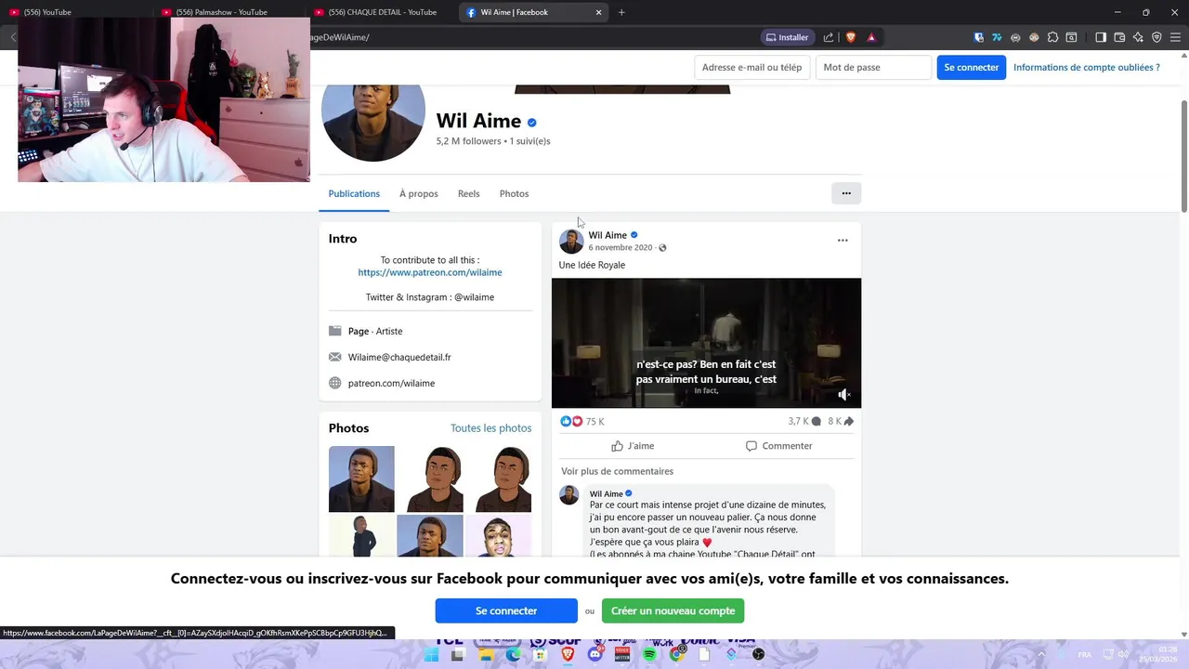Switch to CHAQUE DETAIL YouTube tab
The width and height of the screenshot is (1189, 669).
click(383, 12)
